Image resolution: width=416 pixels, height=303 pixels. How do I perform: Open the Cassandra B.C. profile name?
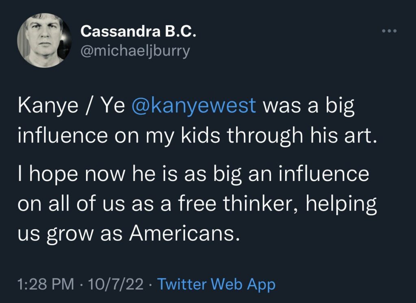(x=139, y=31)
